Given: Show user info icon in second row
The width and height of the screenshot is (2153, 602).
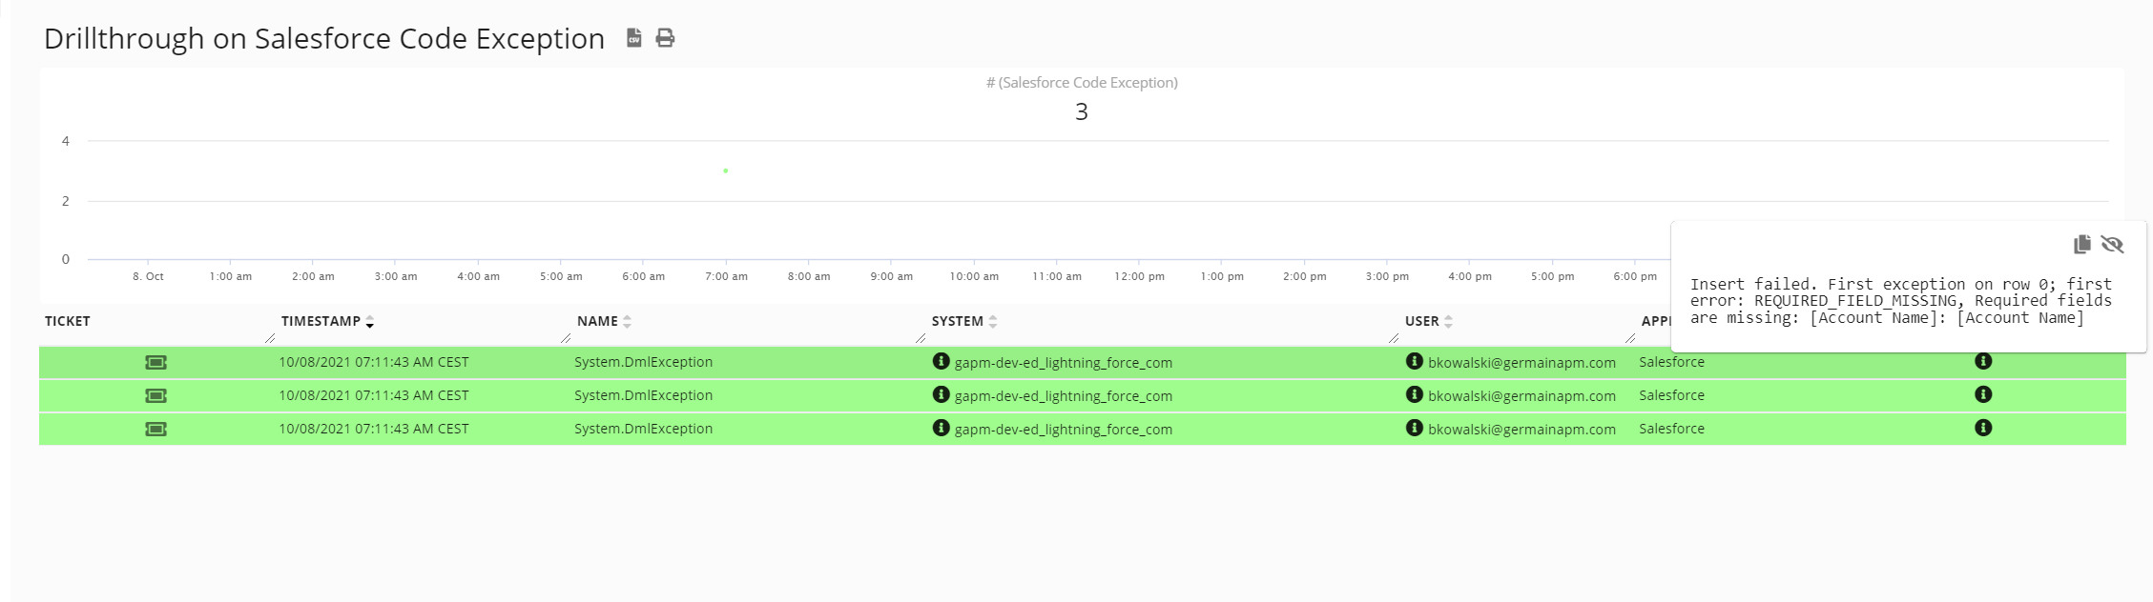Looking at the screenshot, I should [1414, 394].
